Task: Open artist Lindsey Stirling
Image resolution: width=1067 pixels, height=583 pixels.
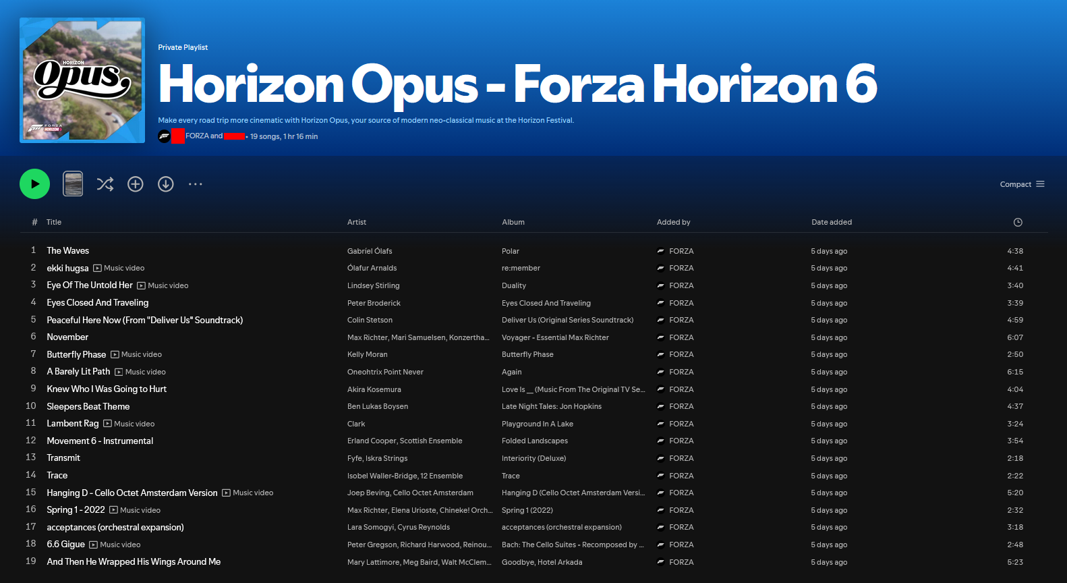Action: (x=374, y=285)
